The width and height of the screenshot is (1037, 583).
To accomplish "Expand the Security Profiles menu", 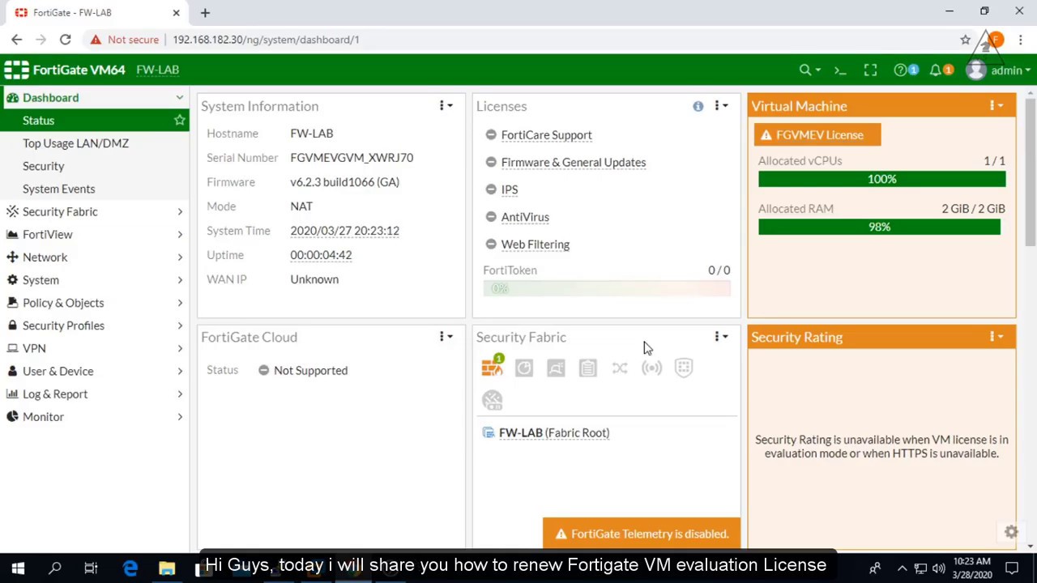I will 95,326.
